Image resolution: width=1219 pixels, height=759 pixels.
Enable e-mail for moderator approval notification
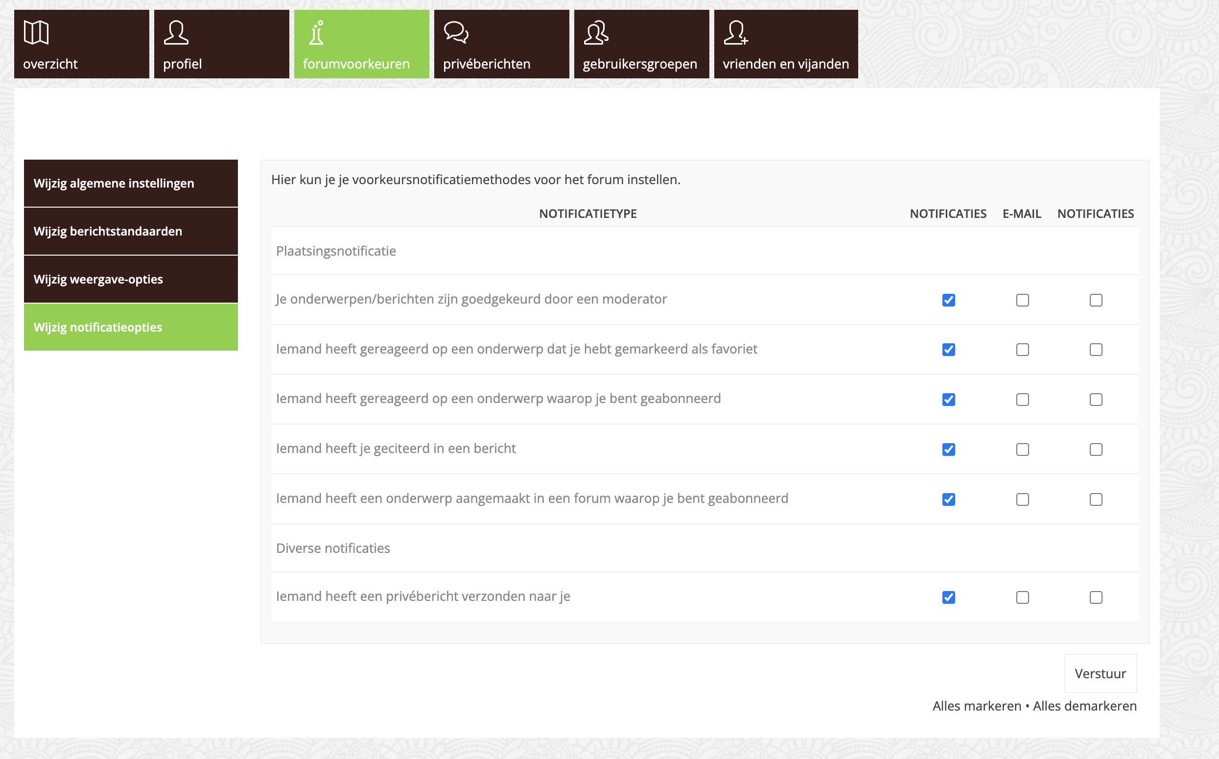1022,300
